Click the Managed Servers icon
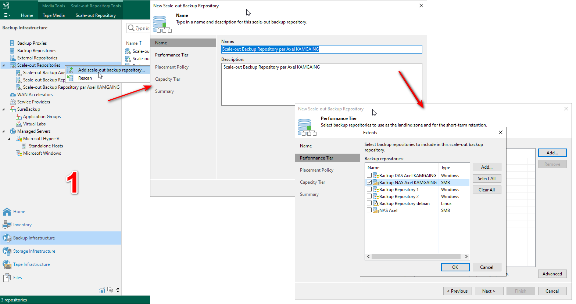 tap(12, 131)
